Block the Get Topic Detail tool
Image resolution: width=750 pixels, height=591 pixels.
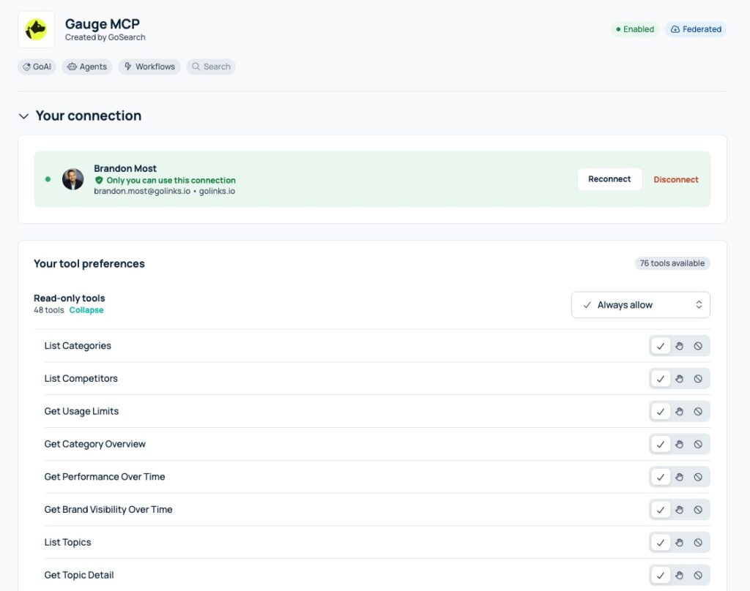tap(698, 575)
